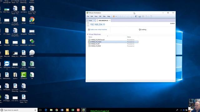
Task: Open the VM menu
Action: click(x=100, y=16)
